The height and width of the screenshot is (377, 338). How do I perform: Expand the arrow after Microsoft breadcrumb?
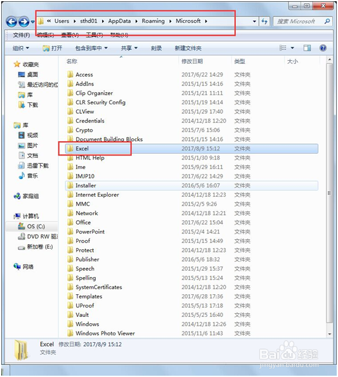pyautogui.click(x=206, y=21)
